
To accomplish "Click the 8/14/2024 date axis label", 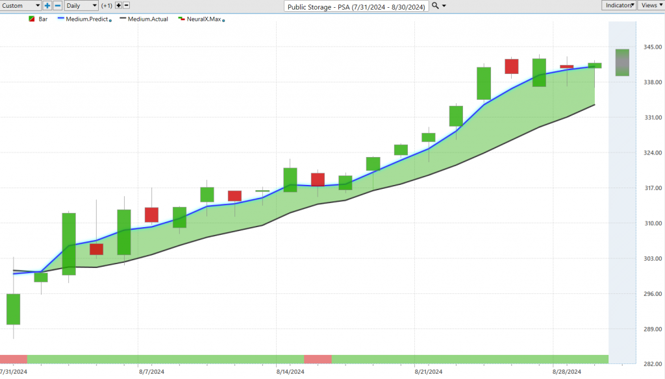I will (x=290, y=372).
